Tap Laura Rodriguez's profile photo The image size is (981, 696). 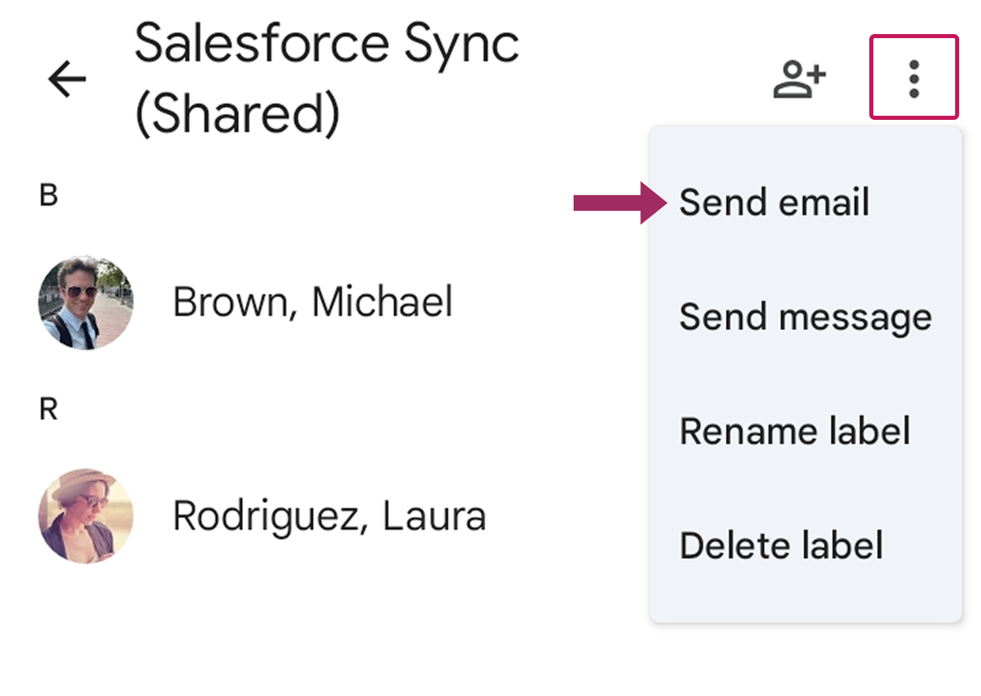point(86,516)
